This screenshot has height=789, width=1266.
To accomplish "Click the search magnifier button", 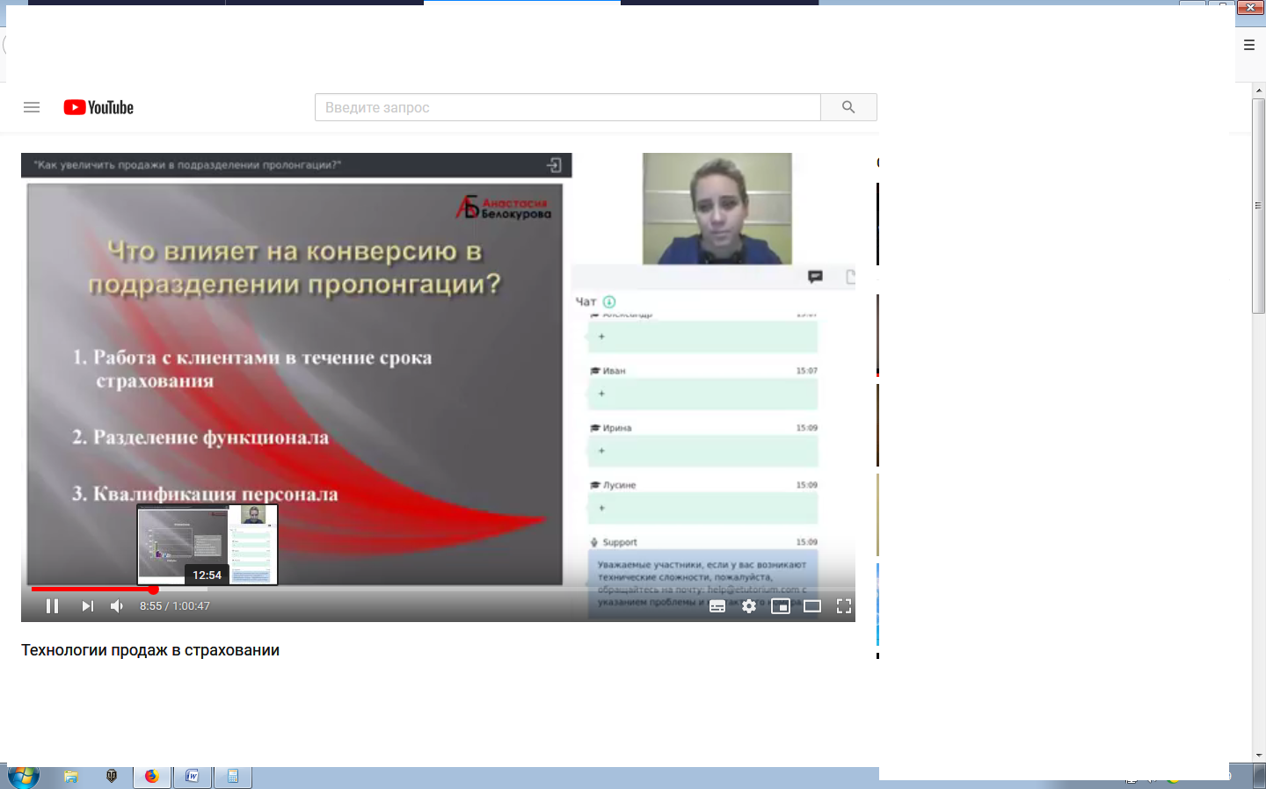I will (848, 107).
